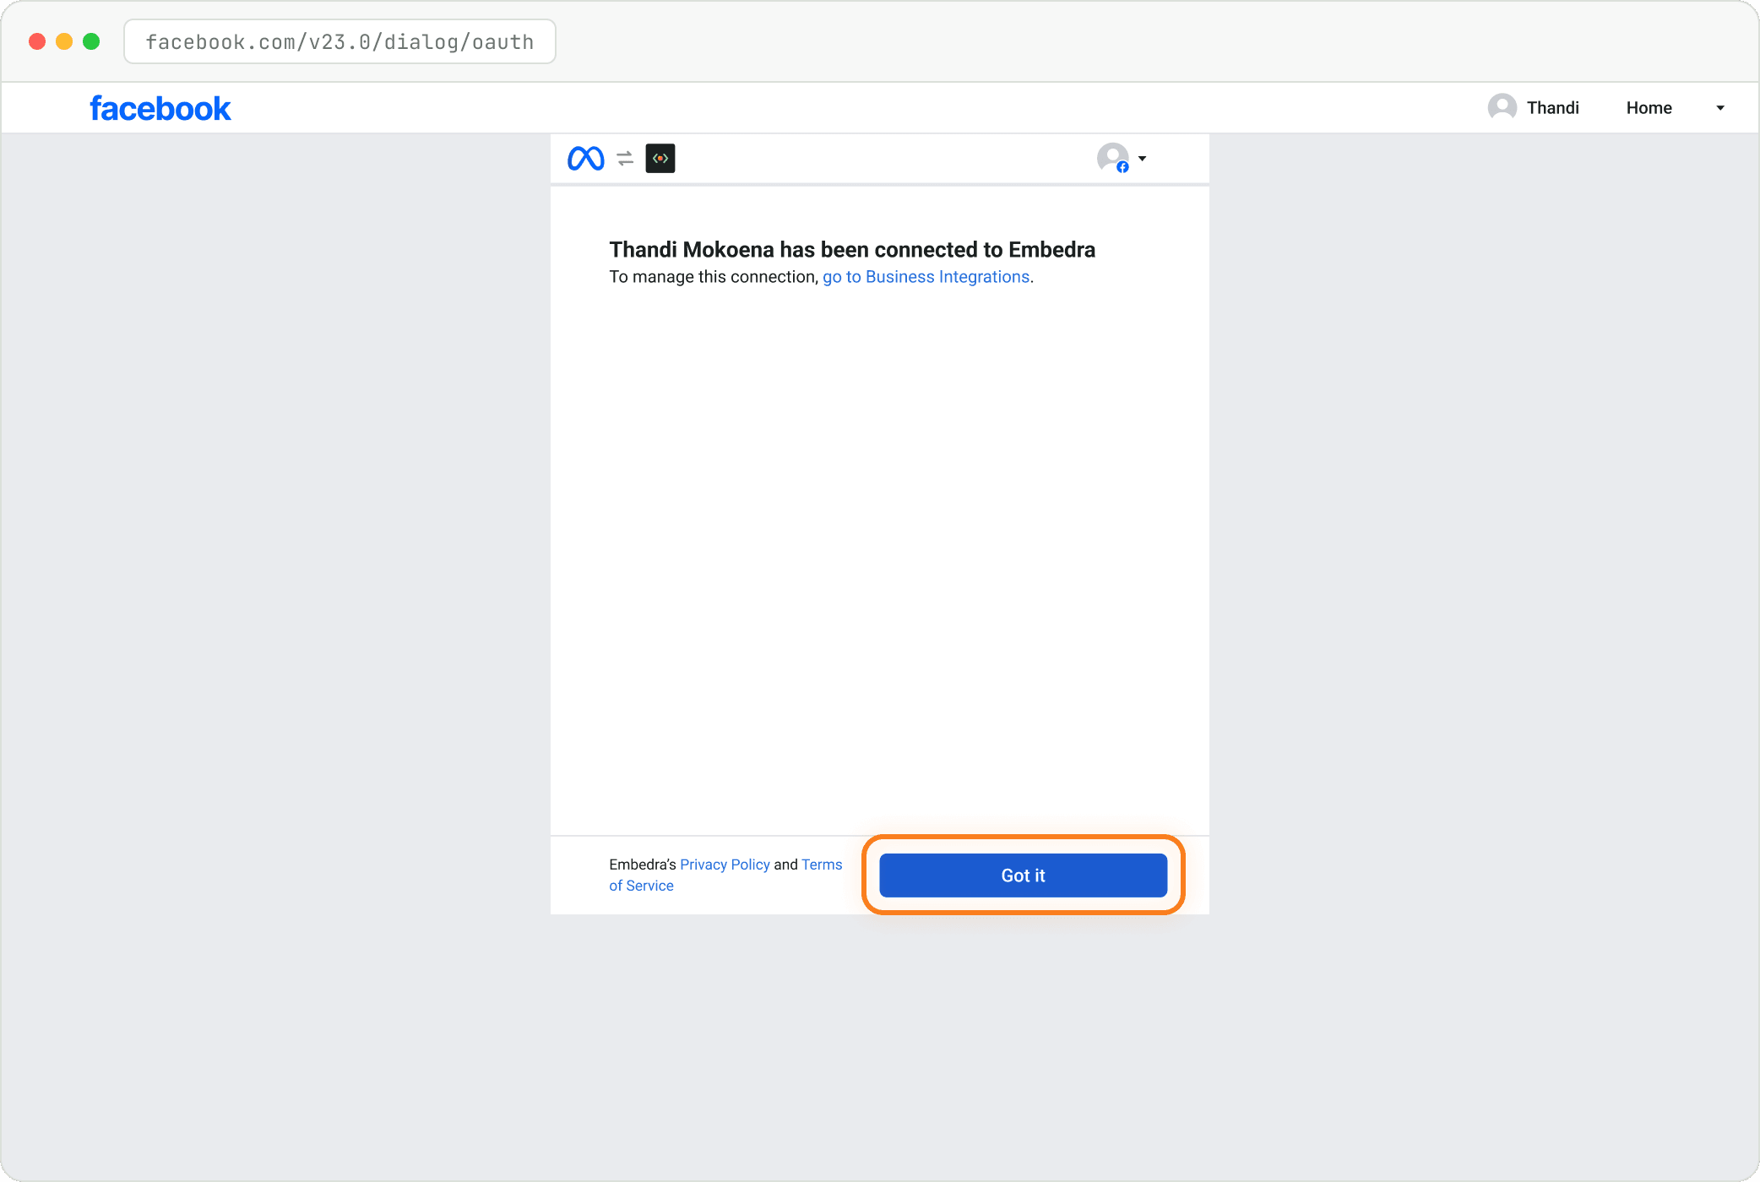Click the Embedra app icon

(660, 159)
